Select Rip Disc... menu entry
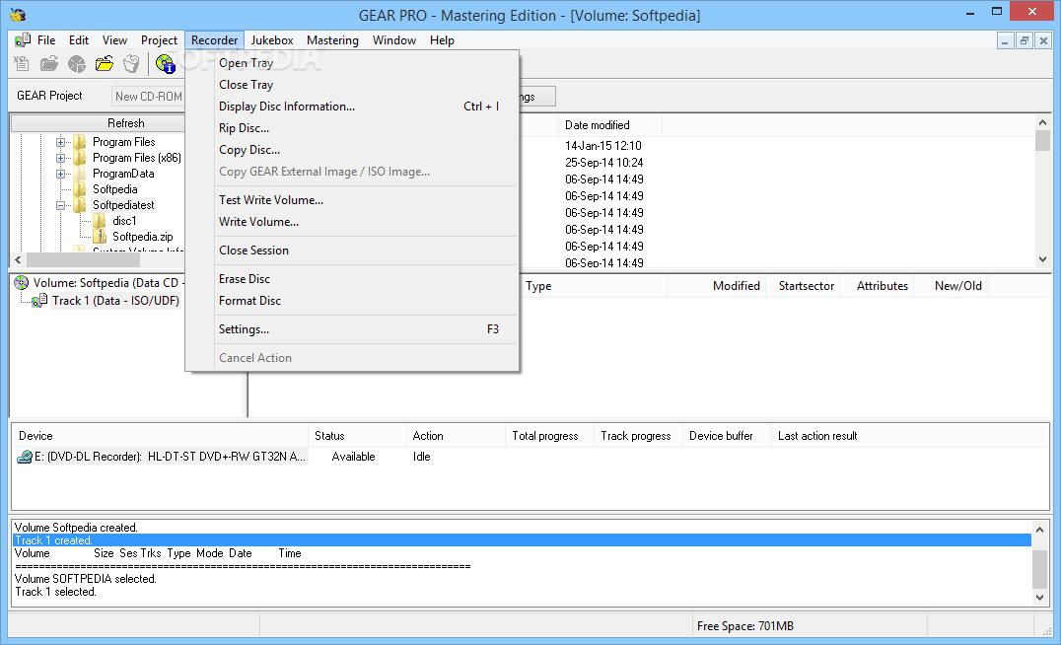Image resolution: width=1061 pixels, height=645 pixels. (353, 128)
